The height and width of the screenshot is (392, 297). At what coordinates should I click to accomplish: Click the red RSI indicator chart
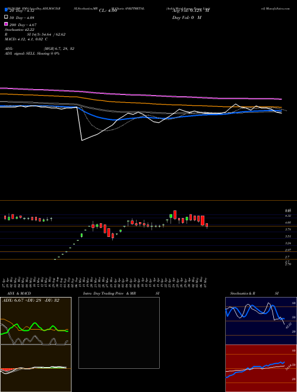[x=261, y=368]
